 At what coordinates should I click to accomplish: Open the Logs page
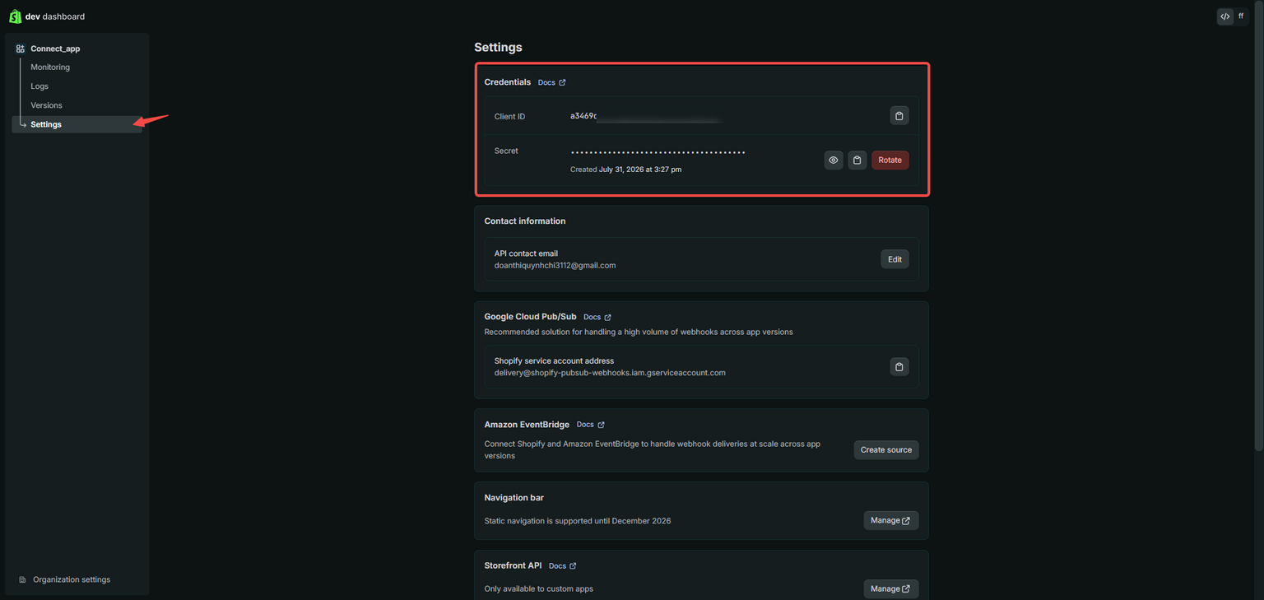[39, 86]
